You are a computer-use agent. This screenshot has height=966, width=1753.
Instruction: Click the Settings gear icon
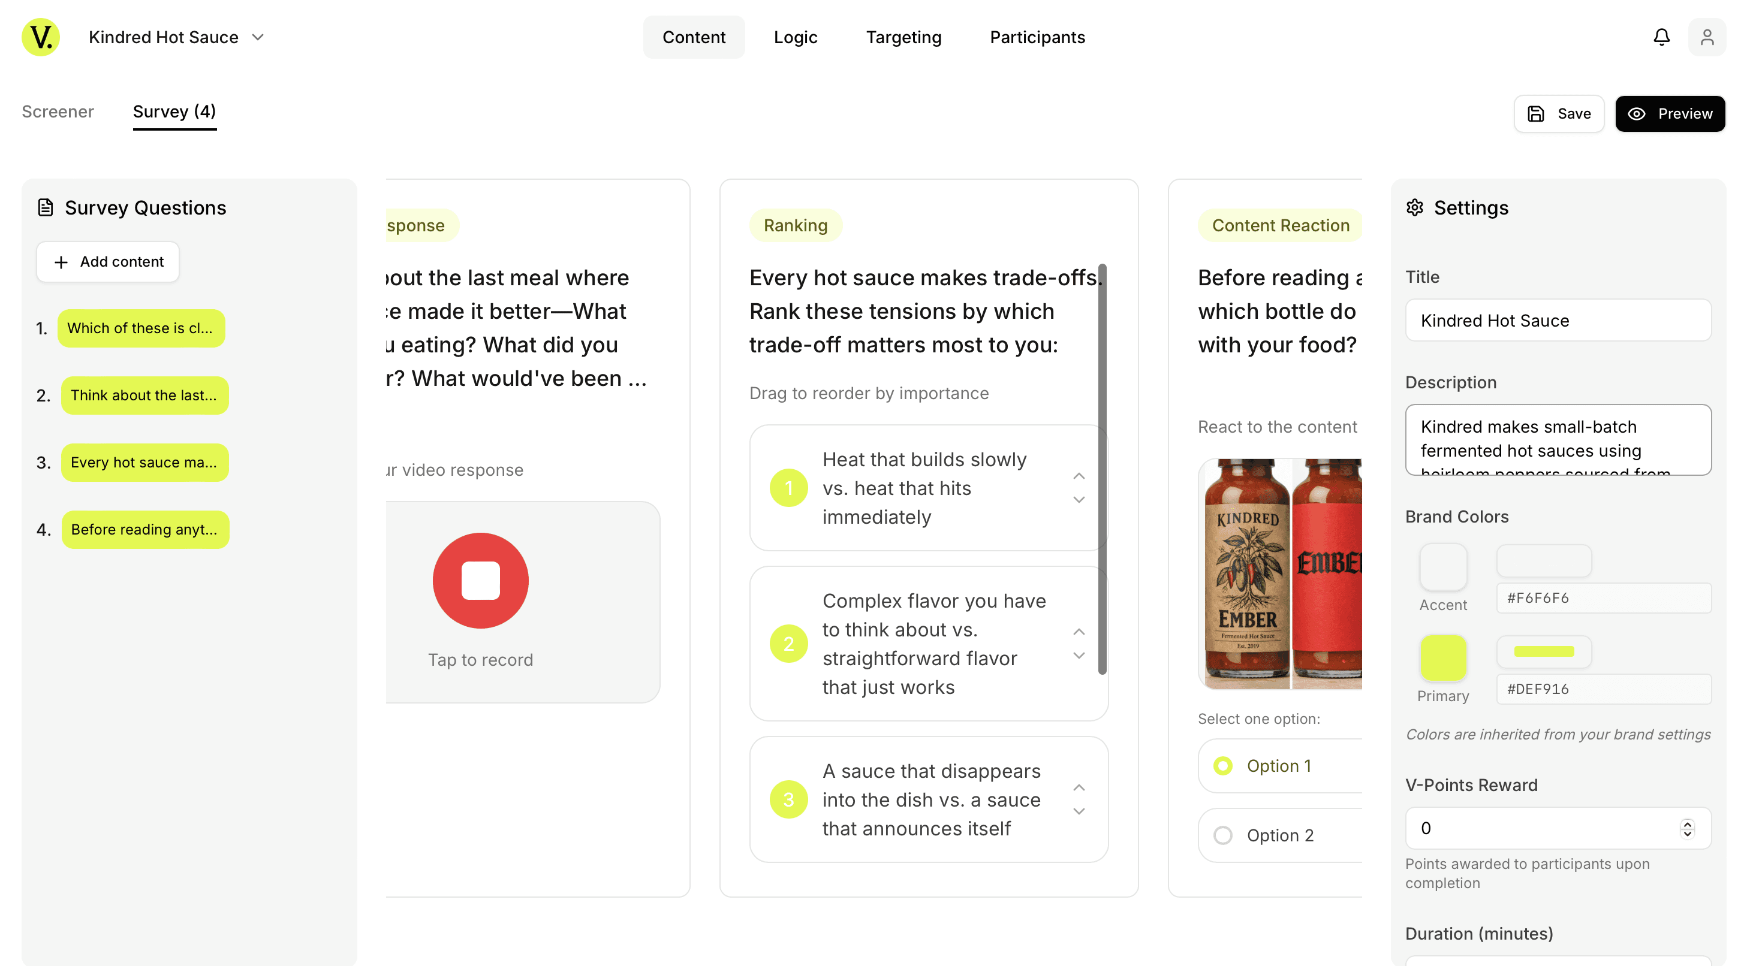point(1415,207)
